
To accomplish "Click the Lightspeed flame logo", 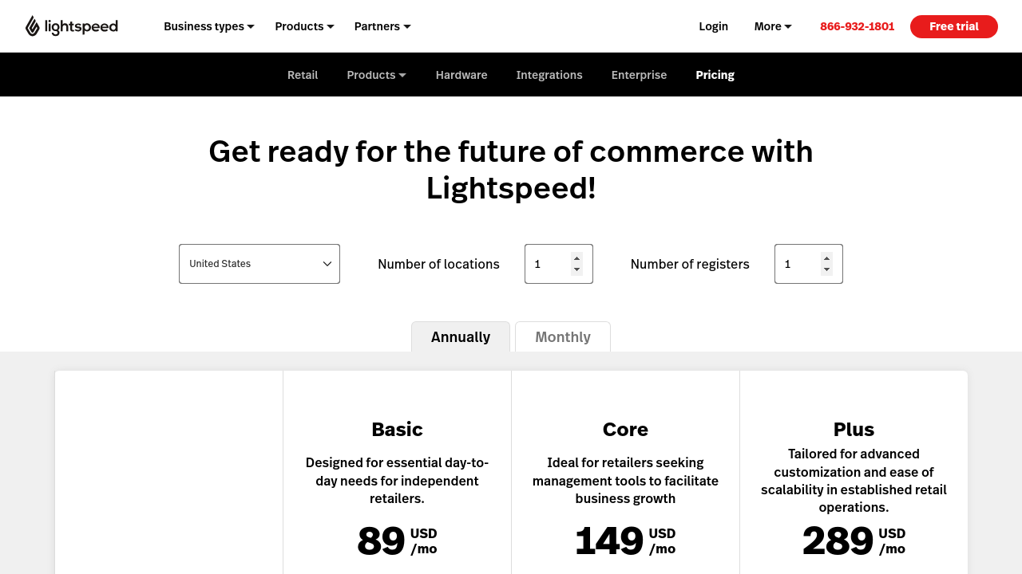I will click(33, 26).
